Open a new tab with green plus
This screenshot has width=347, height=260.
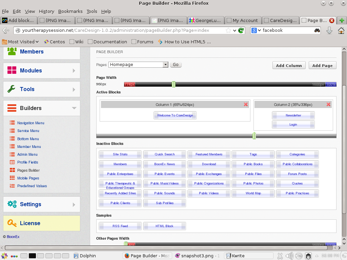coord(342,20)
